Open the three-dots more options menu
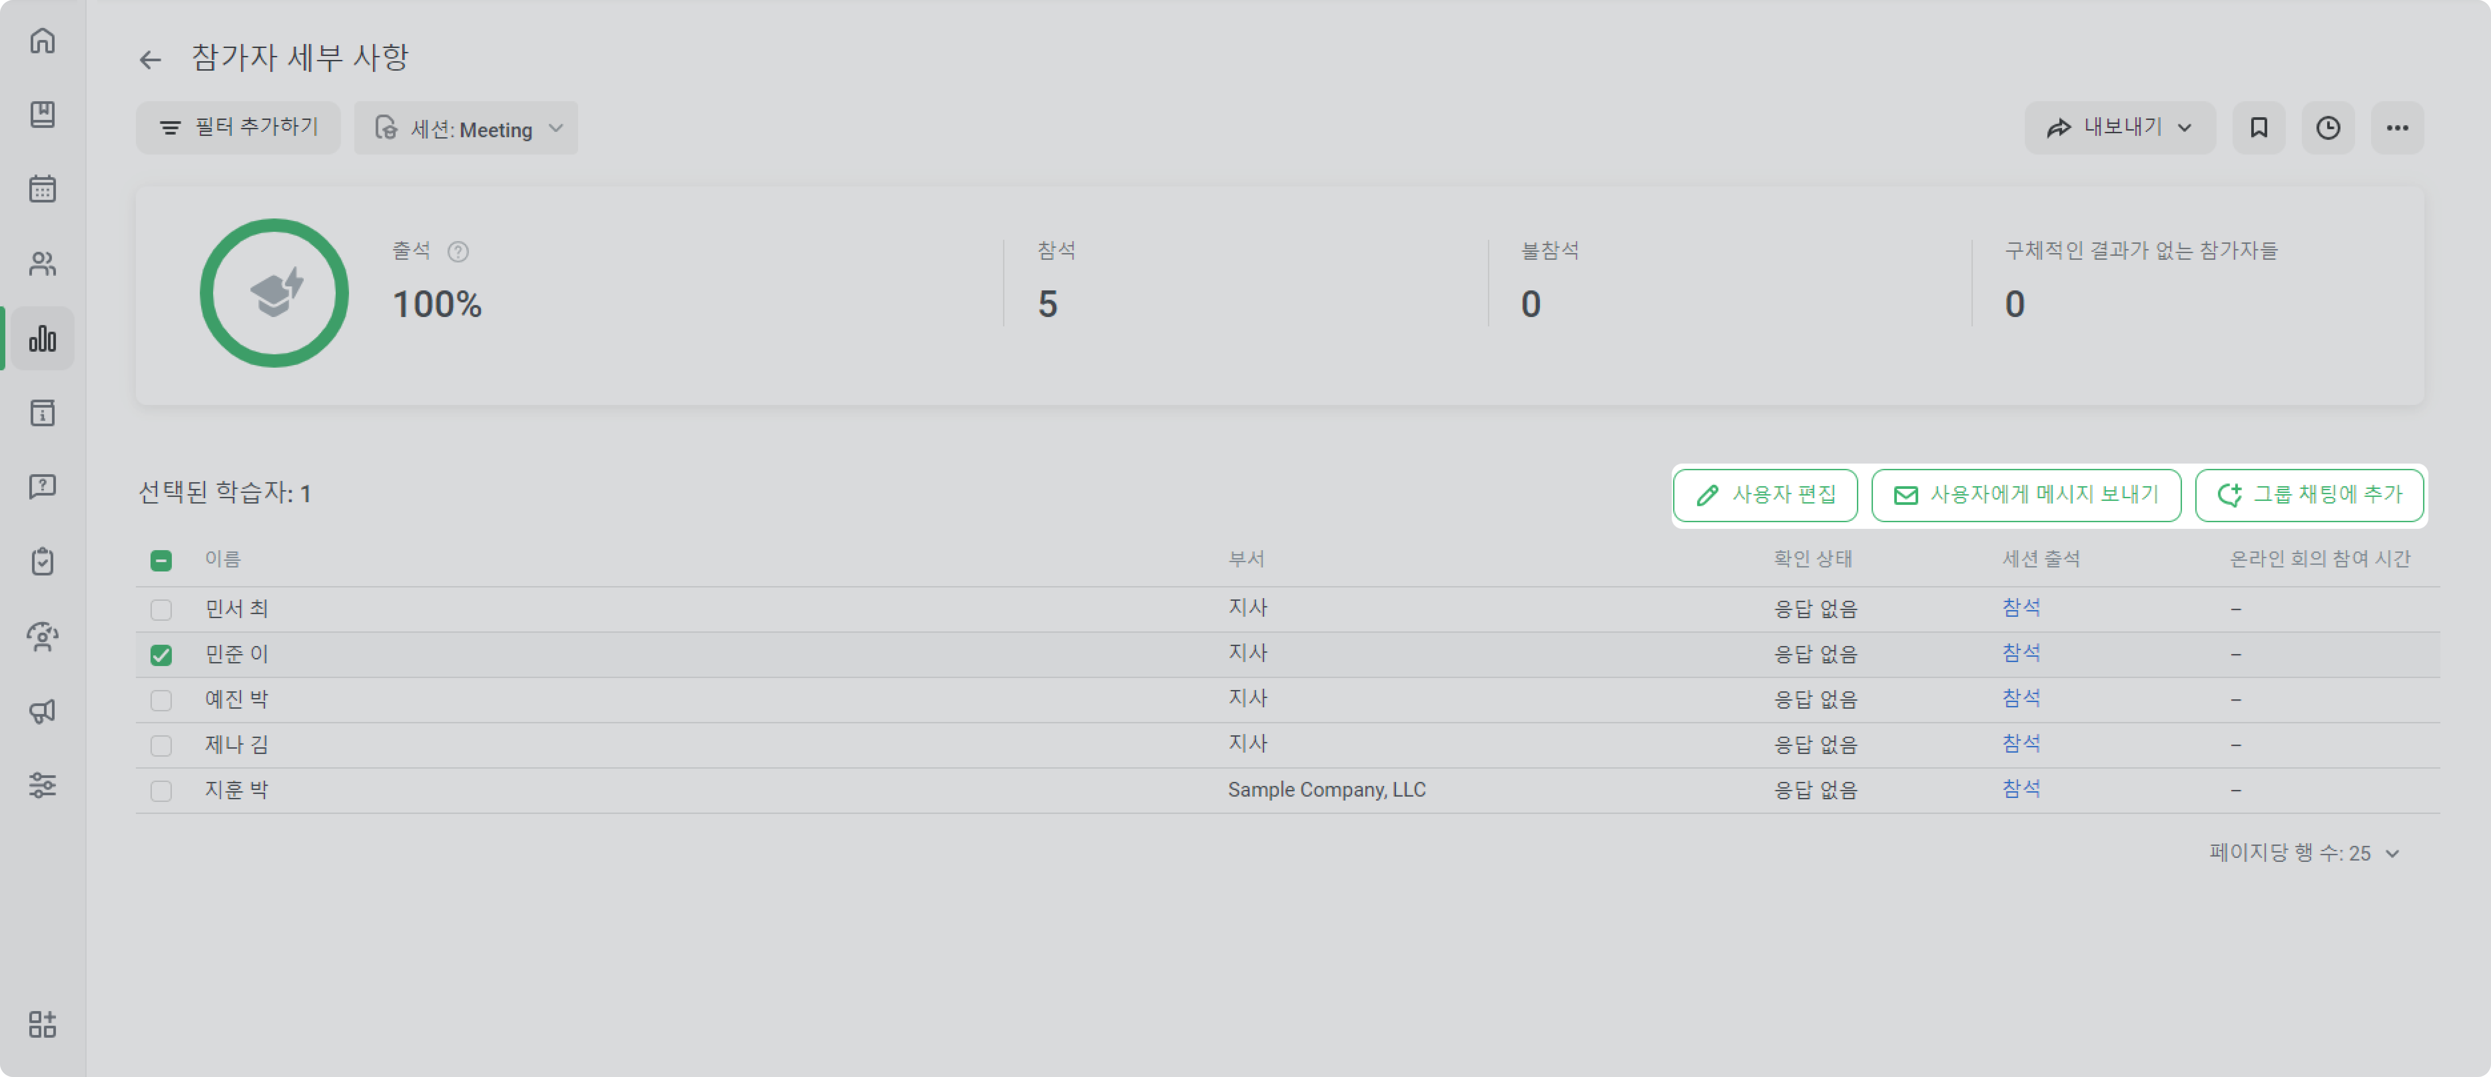Screen dimensions: 2491x1077 tap(2397, 128)
